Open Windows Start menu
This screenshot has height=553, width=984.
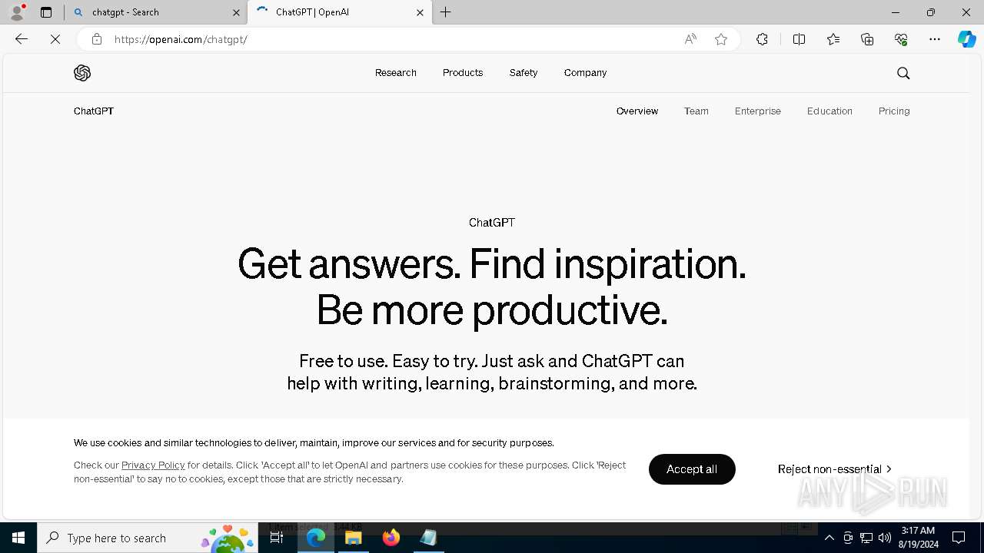18,538
